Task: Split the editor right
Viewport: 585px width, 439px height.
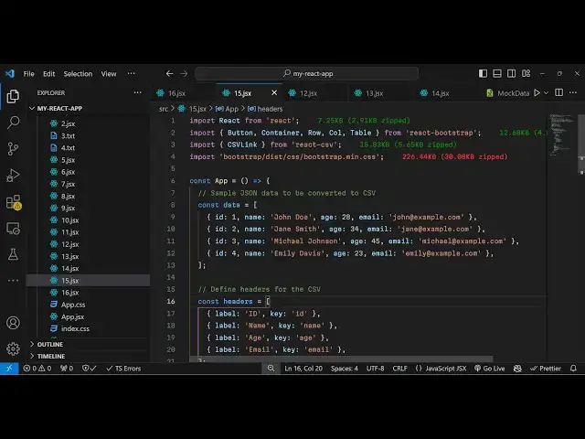Action: [x=558, y=92]
